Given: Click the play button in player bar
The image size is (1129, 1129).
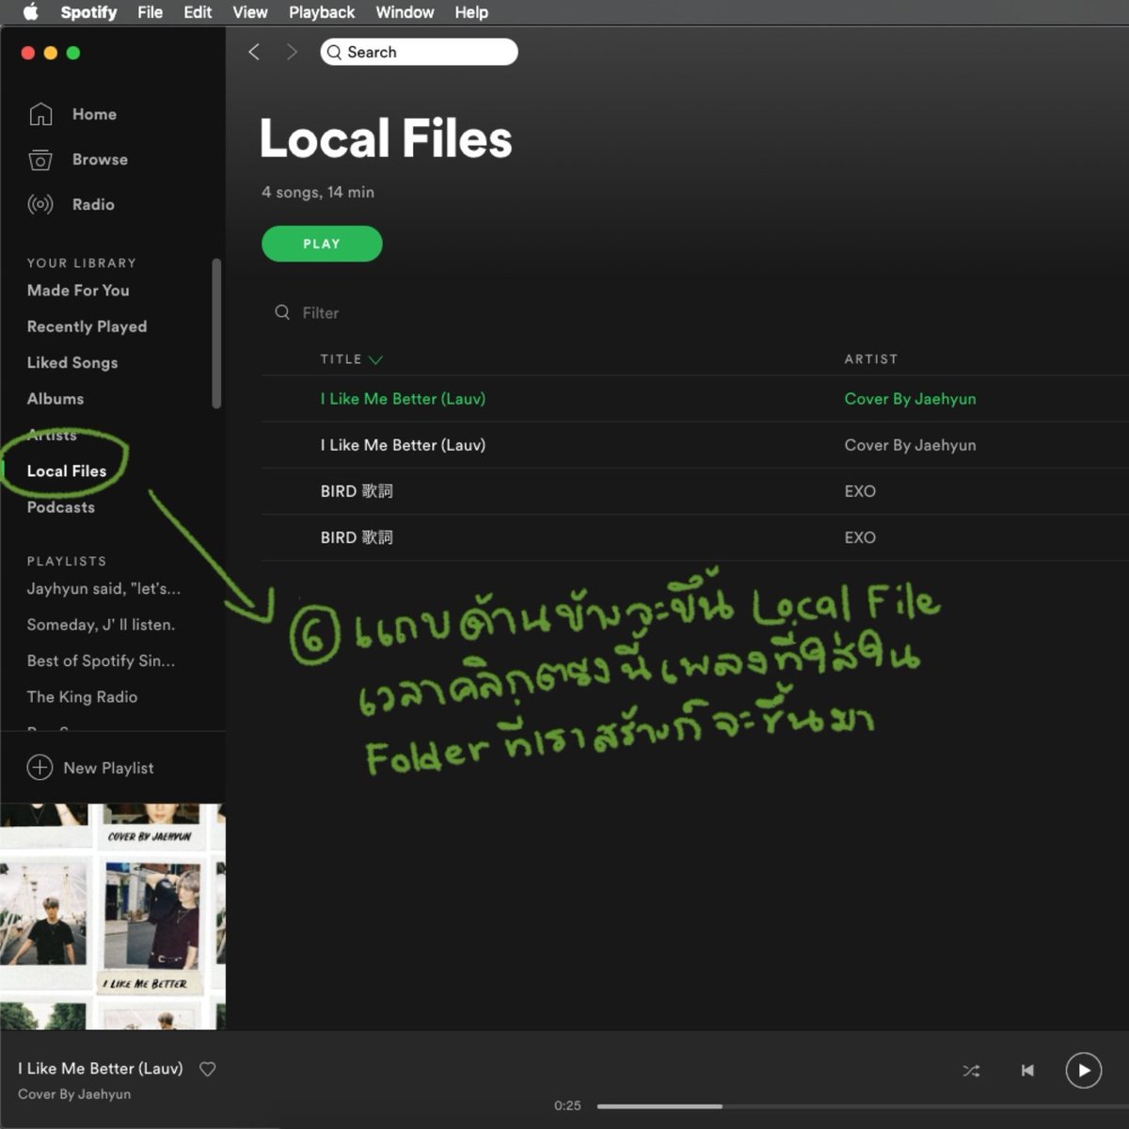Looking at the screenshot, I should coord(1084,1071).
